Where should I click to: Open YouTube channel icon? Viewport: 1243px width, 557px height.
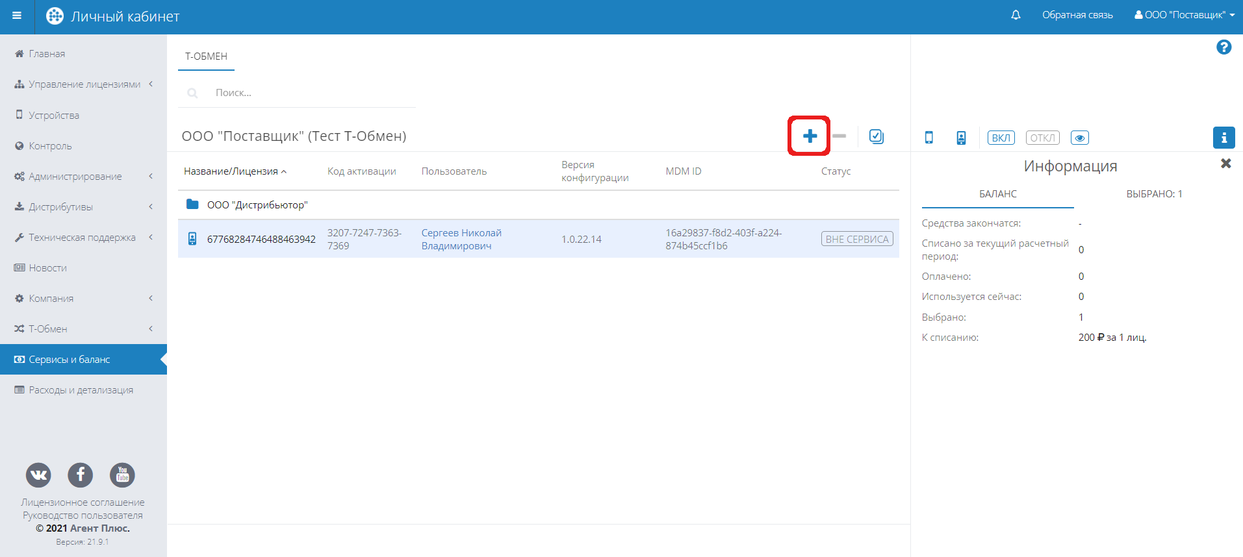point(123,475)
